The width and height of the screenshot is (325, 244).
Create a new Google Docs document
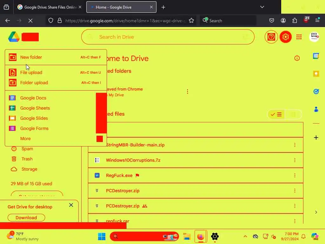[x=56, y=98]
